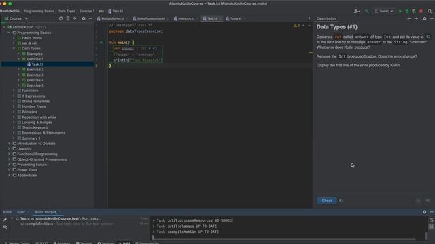Open Introduction to Objects section
The height and width of the screenshot is (244, 435).
pyautogui.click(x=36, y=143)
